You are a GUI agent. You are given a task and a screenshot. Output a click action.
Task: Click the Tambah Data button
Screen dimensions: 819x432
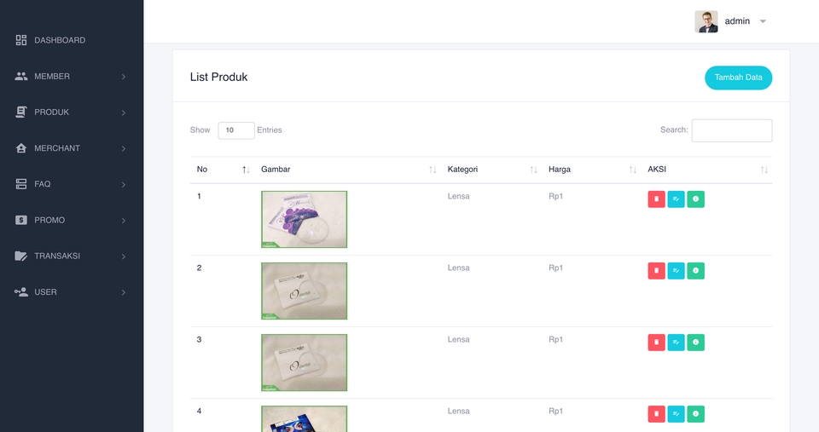point(738,78)
